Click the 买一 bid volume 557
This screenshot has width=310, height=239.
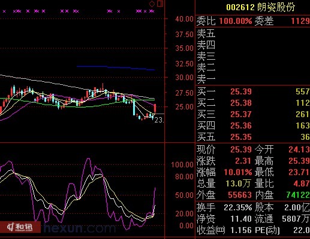pos(303,91)
